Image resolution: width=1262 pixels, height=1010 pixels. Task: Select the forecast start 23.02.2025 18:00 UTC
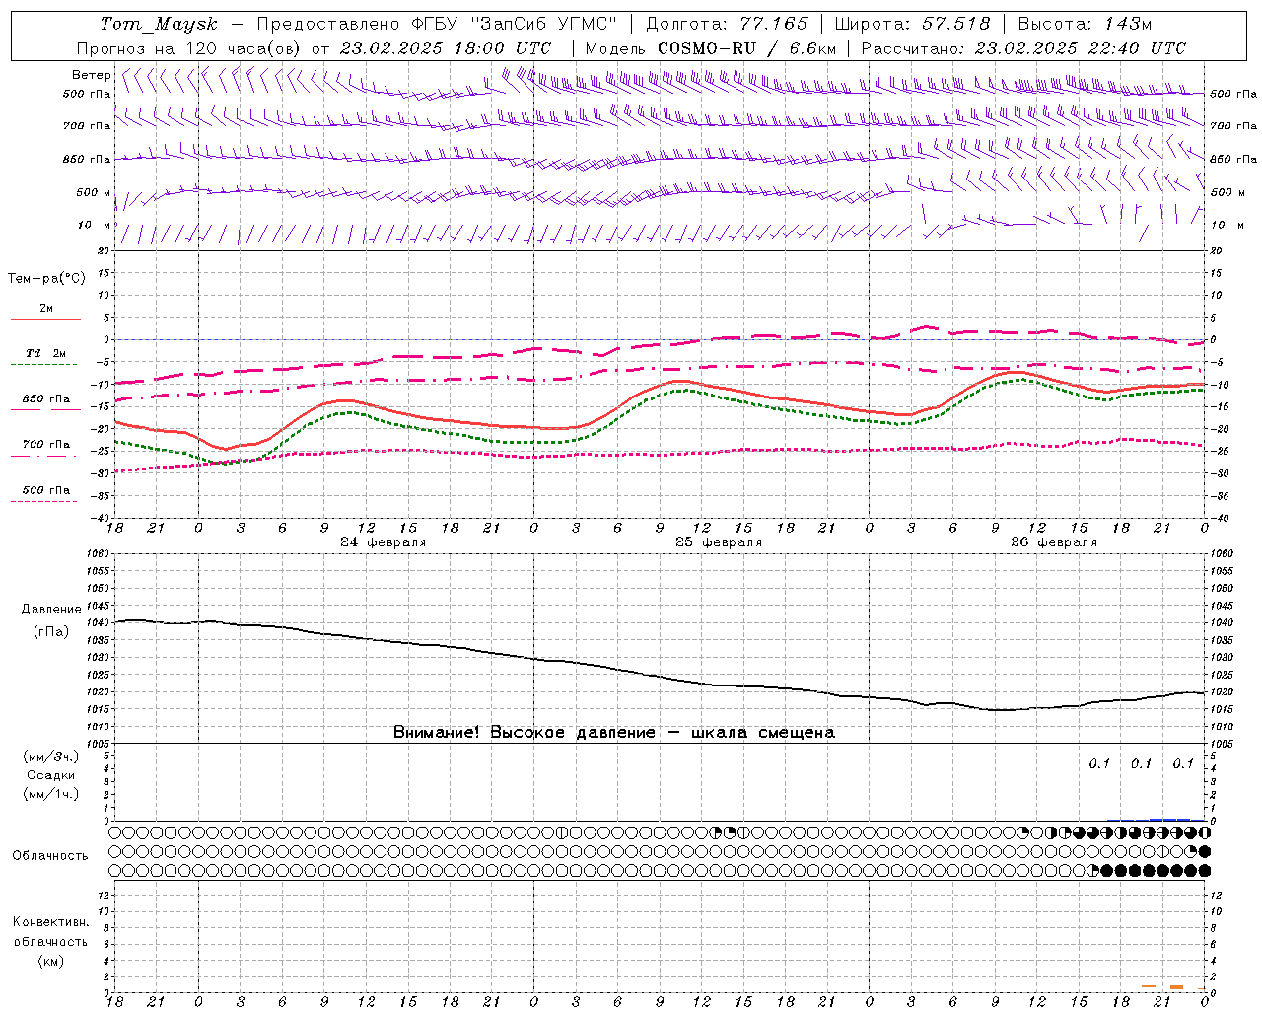pyautogui.click(x=446, y=48)
